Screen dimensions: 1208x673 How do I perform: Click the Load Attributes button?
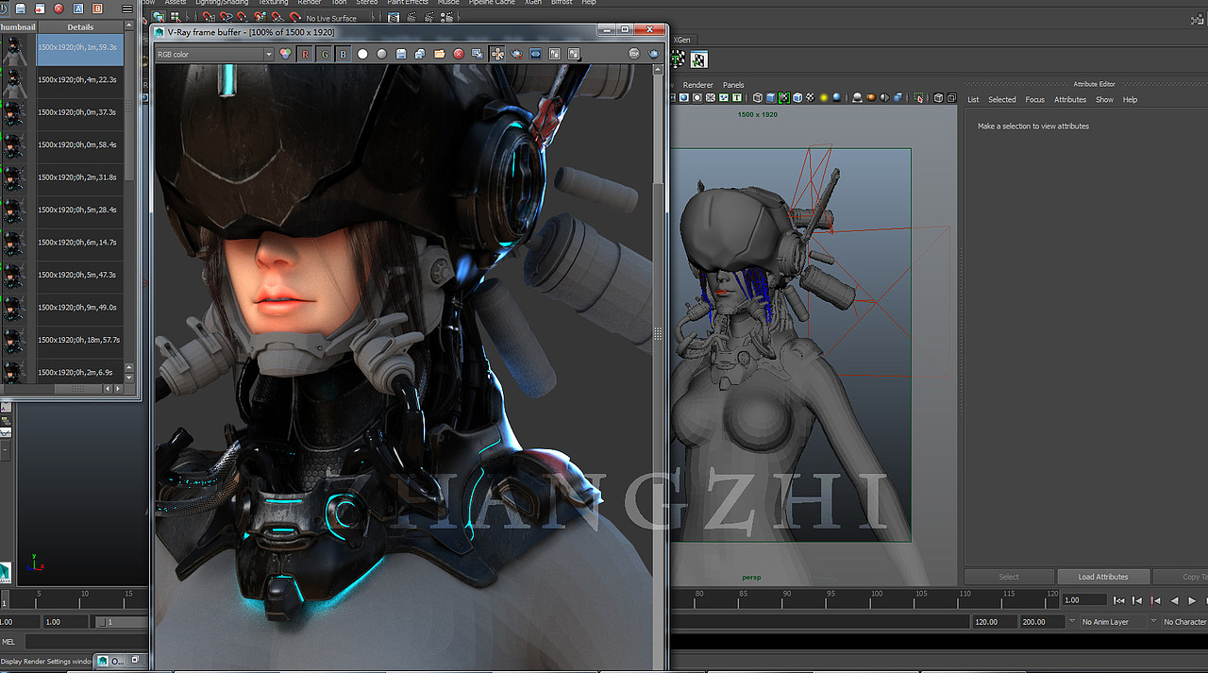pos(1103,577)
